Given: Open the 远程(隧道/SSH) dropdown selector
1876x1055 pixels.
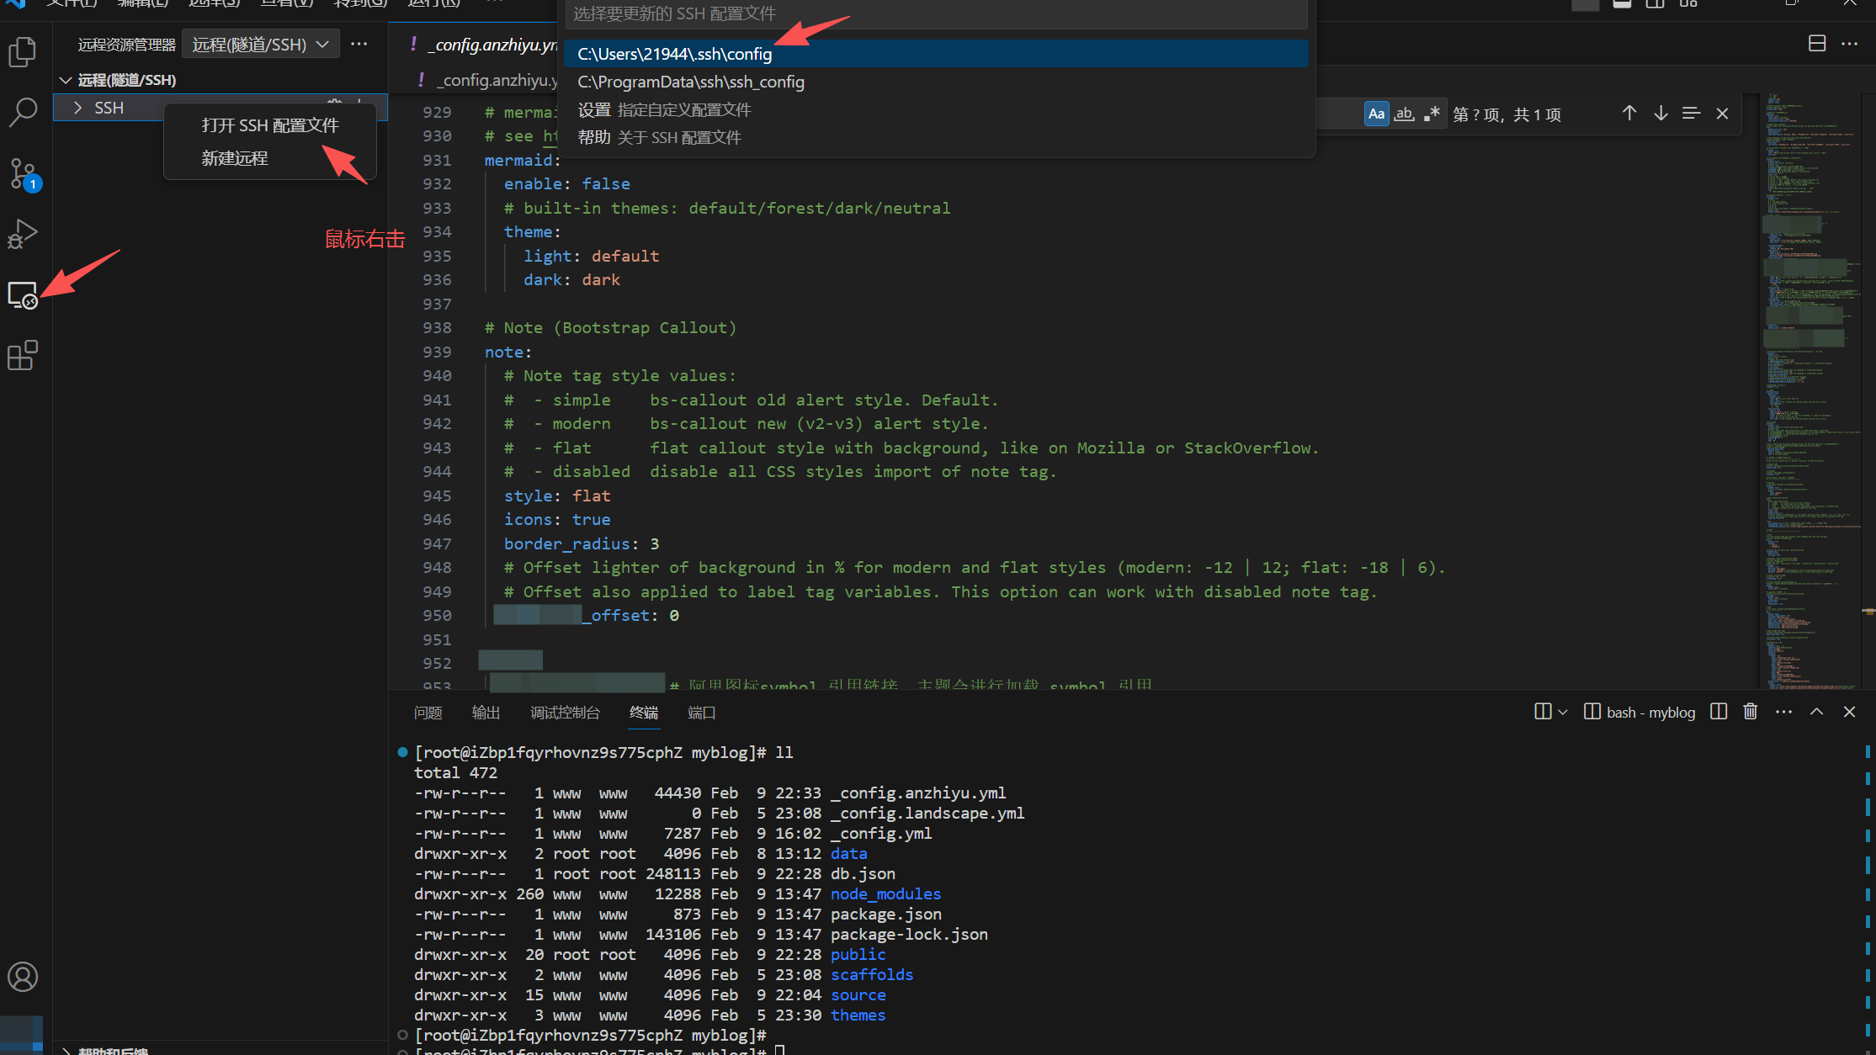Looking at the screenshot, I should pyautogui.click(x=260, y=45).
